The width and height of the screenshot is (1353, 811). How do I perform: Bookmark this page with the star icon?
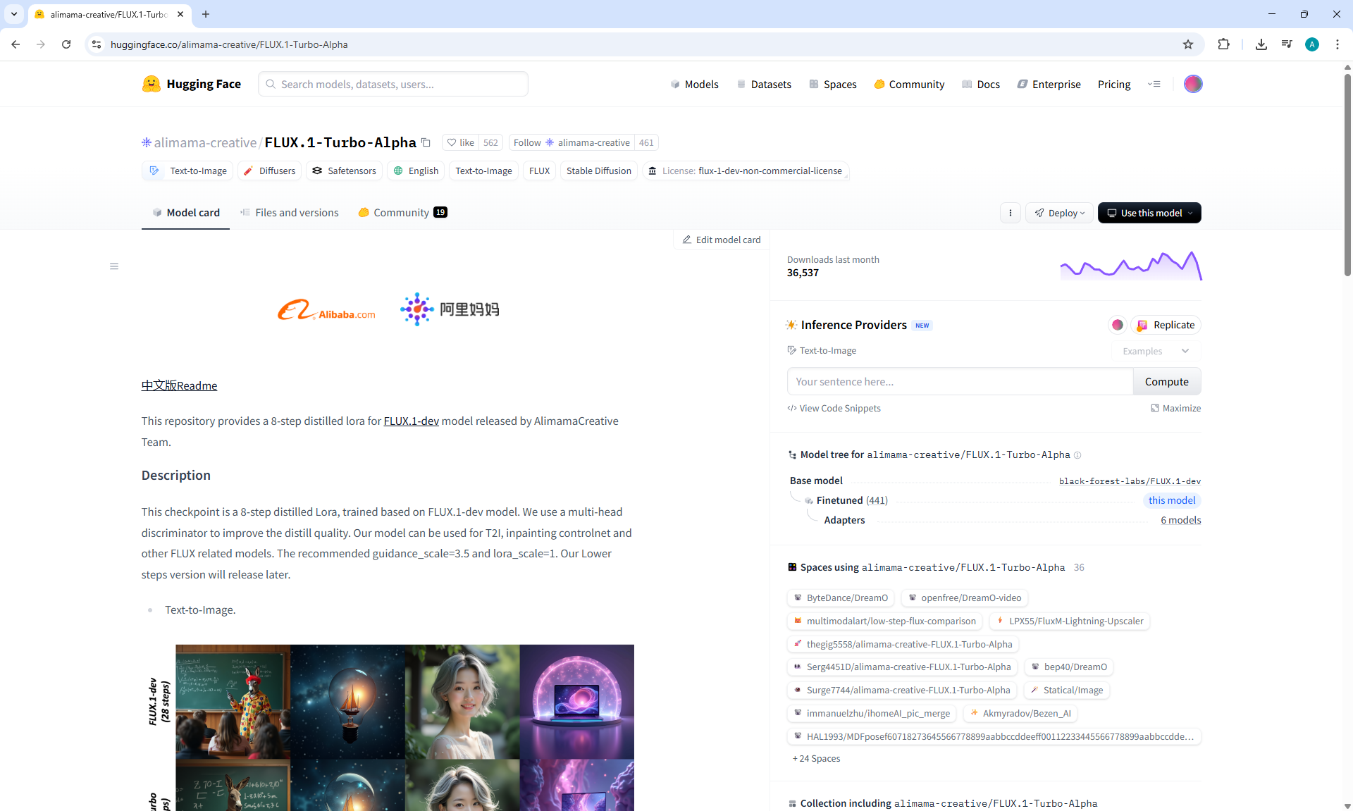1188,44
